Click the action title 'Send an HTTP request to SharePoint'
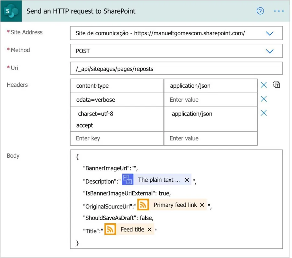Image resolution: width=292 pixels, height=258 pixels. pos(81,11)
